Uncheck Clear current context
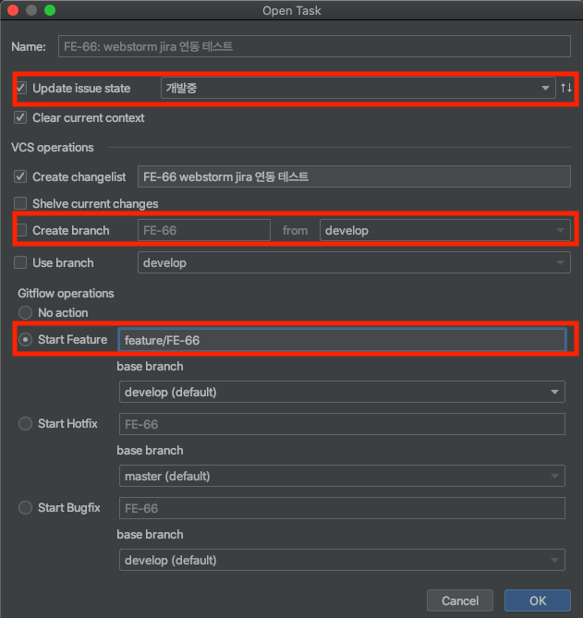The height and width of the screenshot is (618, 583). click(20, 117)
